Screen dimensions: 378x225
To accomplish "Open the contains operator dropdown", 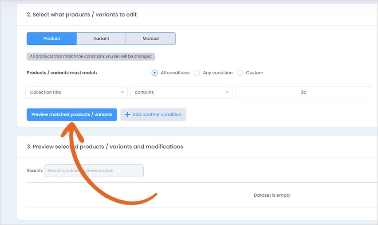I will (181, 93).
